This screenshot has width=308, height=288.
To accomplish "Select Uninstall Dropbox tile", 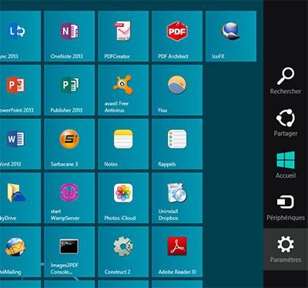I will click(177, 198).
